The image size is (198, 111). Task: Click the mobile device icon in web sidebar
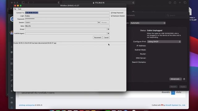12,86
